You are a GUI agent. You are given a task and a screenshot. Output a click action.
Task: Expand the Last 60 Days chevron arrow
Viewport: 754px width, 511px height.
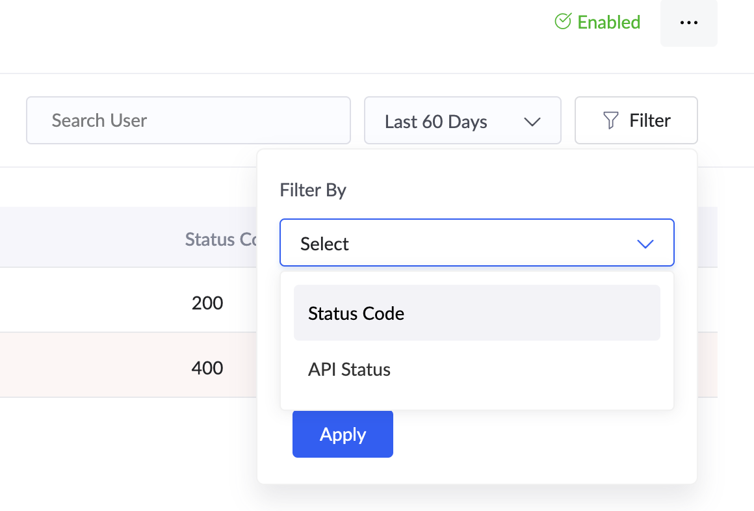tap(532, 122)
